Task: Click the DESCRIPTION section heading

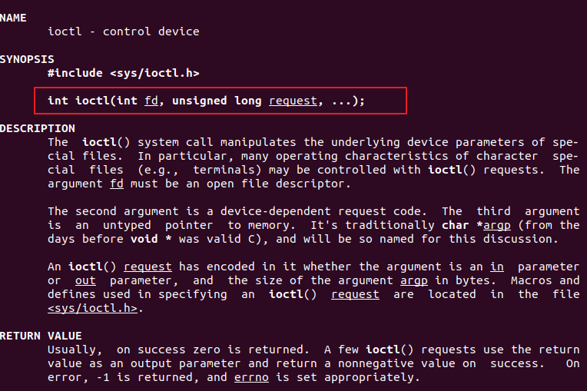Action: [x=33, y=128]
